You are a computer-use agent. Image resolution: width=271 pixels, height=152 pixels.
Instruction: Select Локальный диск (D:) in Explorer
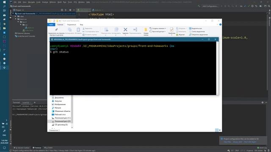(x=61, y=121)
